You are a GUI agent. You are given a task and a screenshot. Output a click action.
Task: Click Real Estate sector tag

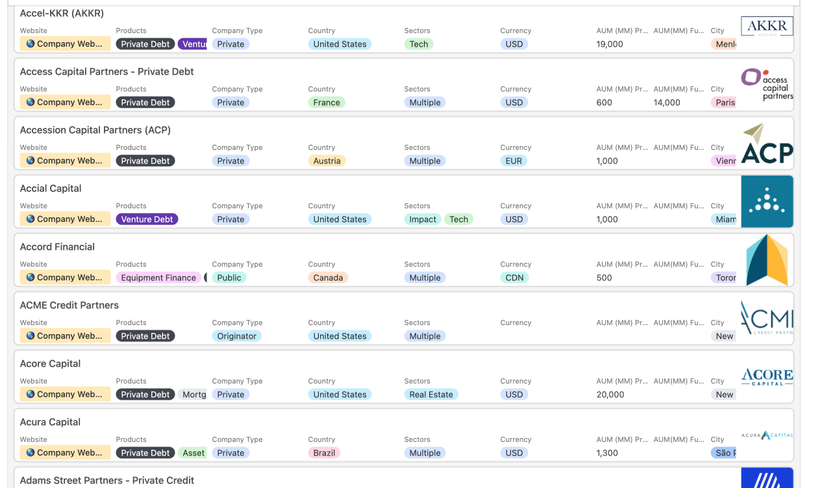pyautogui.click(x=431, y=395)
